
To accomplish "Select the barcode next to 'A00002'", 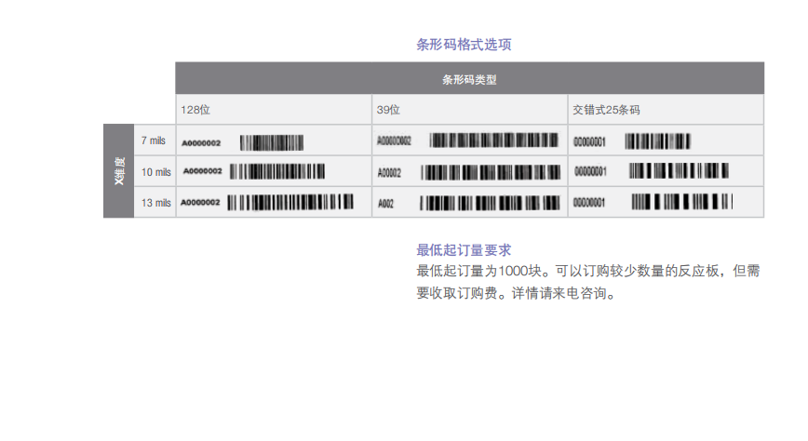I will pyautogui.click(x=491, y=173).
